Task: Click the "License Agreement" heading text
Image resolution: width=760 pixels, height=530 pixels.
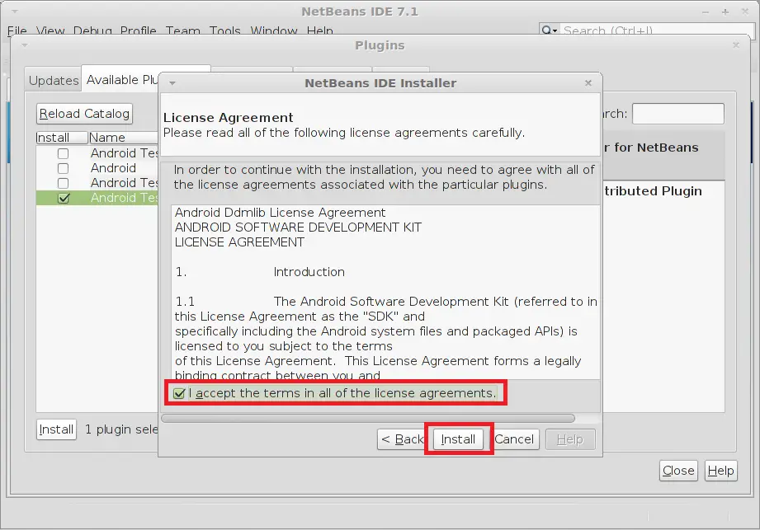Action: (x=229, y=118)
